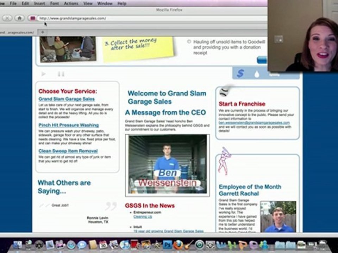Click the What Others are Saying heading
This screenshot has width=338, height=253.
pyautogui.click(x=64, y=187)
